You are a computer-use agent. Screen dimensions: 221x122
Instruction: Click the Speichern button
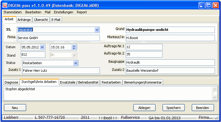pos(174,108)
